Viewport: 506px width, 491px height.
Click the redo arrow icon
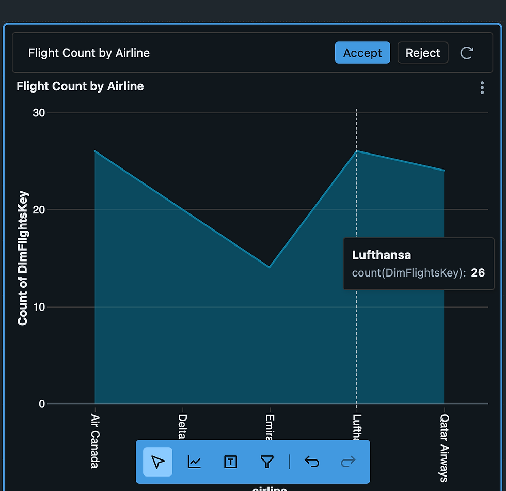[x=349, y=462]
